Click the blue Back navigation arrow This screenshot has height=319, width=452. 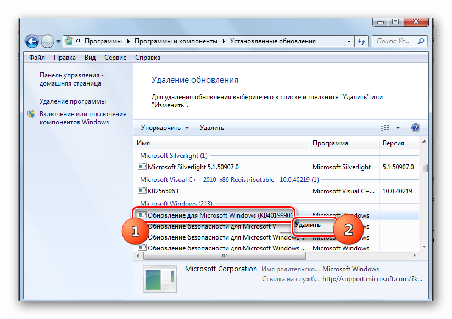click(32, 42)
